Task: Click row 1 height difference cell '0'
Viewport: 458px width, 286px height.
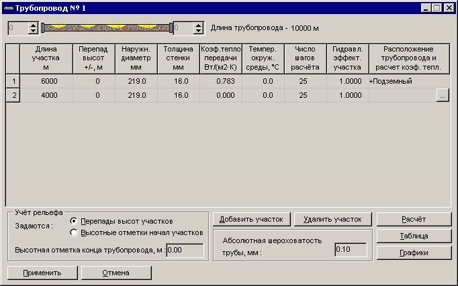Action: click(94, 81)
